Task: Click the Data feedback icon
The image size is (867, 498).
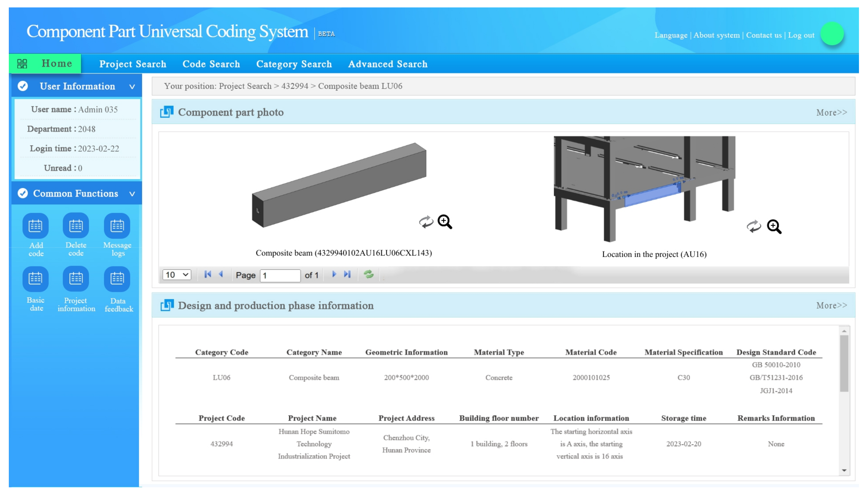Action: [x=117, y=279]
